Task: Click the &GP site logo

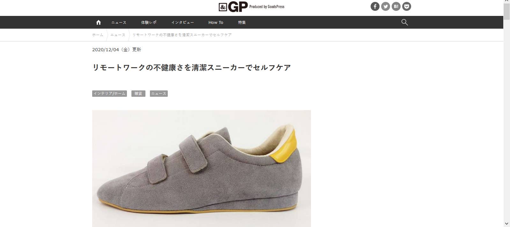Action: [x=251, y=7]
